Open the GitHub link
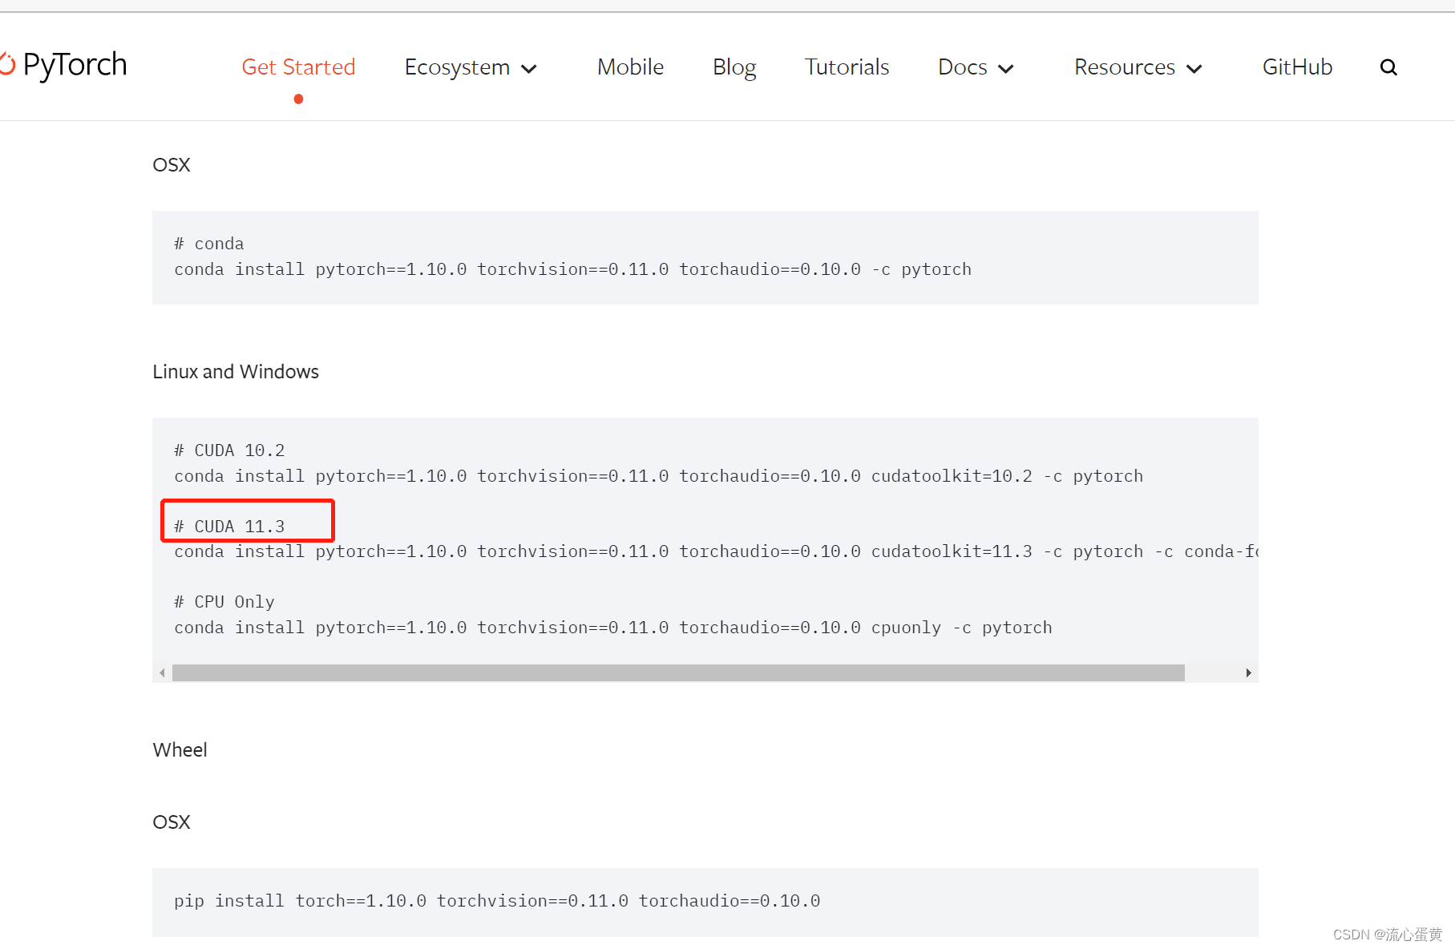The height and width of the screenshot is (949, 1455). coord(1297,67)
